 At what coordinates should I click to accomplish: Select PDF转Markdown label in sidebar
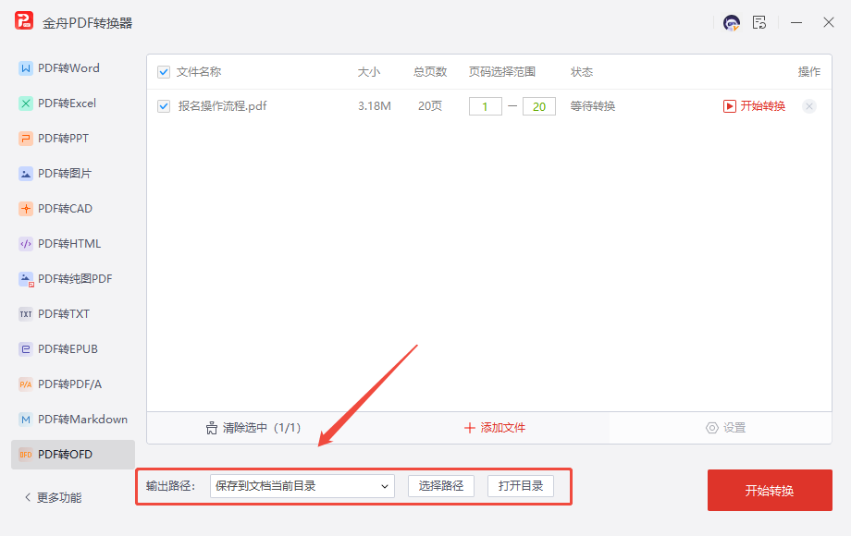[x=82, y=420]
